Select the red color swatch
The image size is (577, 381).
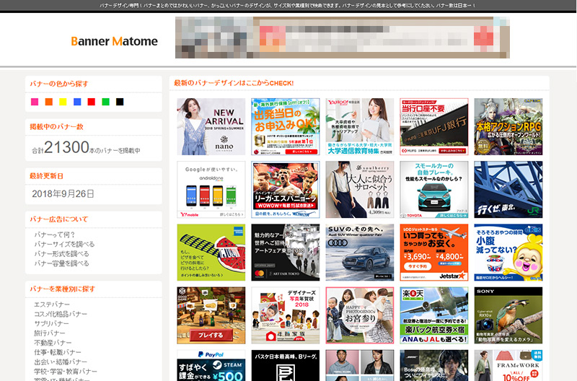coord(92,102)
